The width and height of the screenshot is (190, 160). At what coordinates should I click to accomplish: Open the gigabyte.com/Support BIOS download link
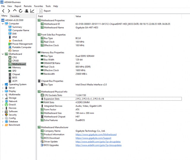click(x=93, y=138)
